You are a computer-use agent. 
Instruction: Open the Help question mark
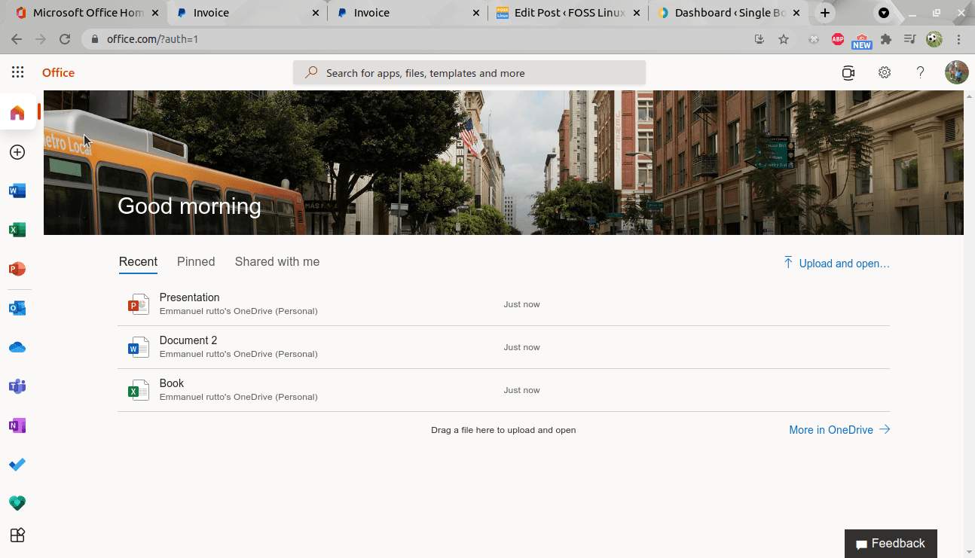coord(920,73)
